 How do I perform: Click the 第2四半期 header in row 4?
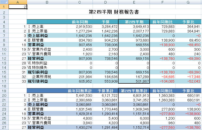pyautogui.click(x=134, y=22)
